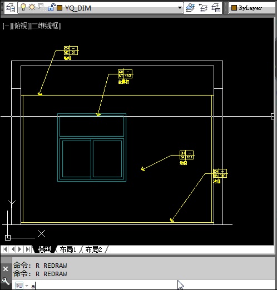Viewport: 277px width, 290px height.
Task: Click the Layer Previous icon
Action: pos(203,8)
